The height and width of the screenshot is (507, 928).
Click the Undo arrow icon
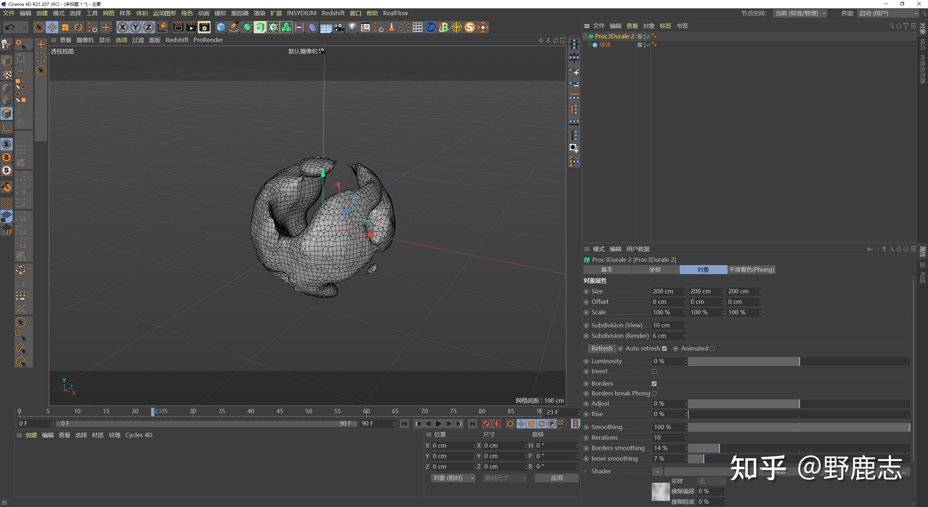coord(10,28)
